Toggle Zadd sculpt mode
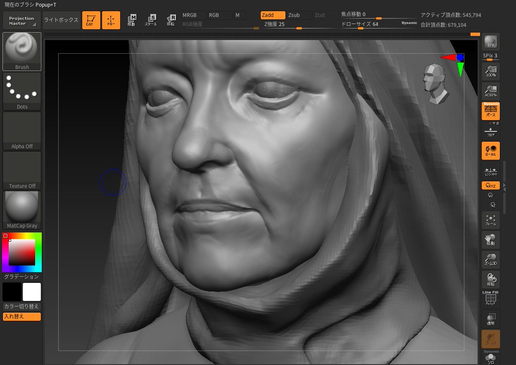516x365 pixels. [x=273, y=15]
